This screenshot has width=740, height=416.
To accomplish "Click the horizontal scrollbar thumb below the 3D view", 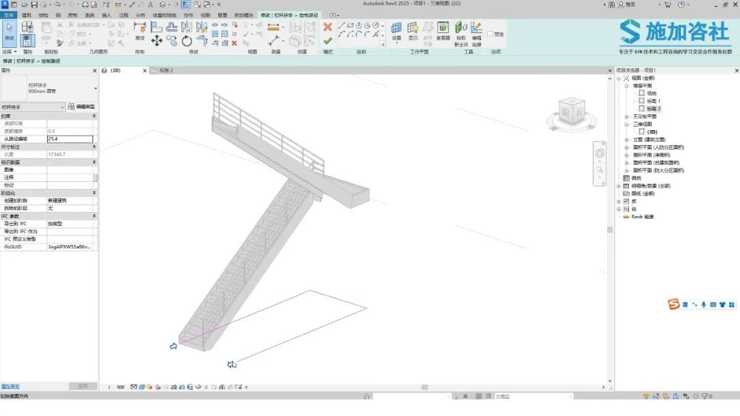I will point(425,387).
